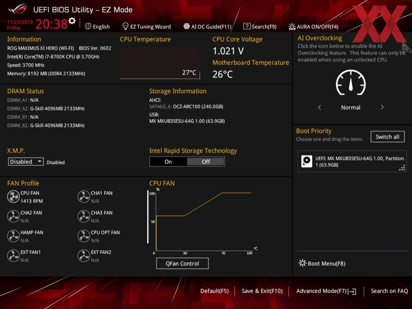The width and height of the screenshot is (412, 309).
Task: Click Save & Exit(F10)
Action: coord(262,291)
